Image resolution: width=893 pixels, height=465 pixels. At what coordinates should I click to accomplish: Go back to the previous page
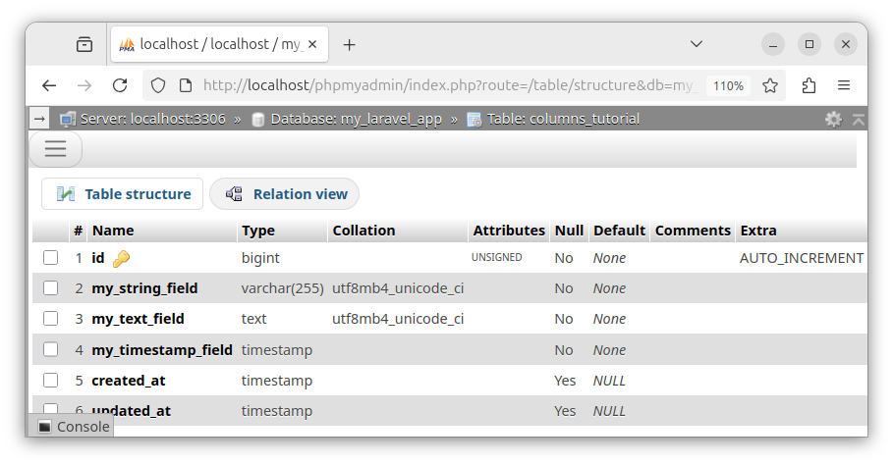(49, 85)
